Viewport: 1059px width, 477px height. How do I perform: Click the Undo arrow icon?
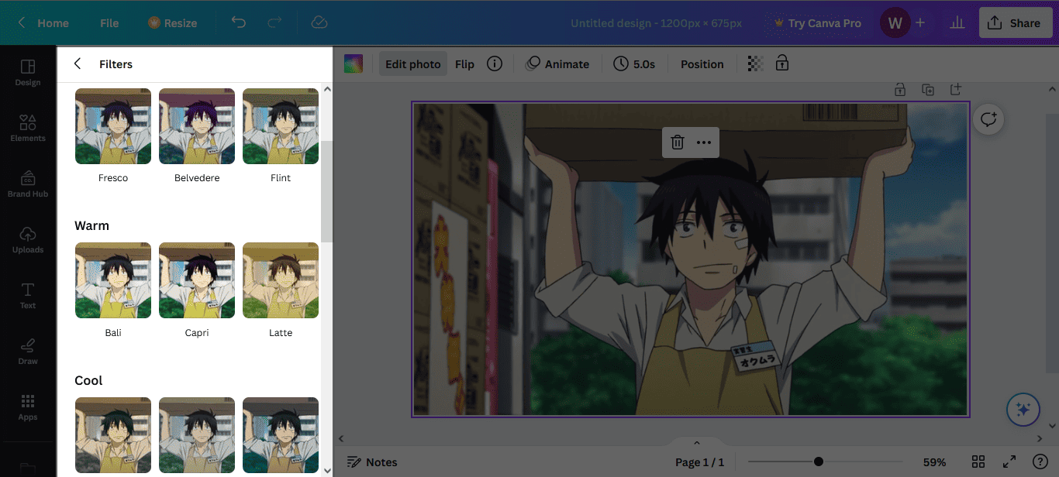click(x=239, y=22)
